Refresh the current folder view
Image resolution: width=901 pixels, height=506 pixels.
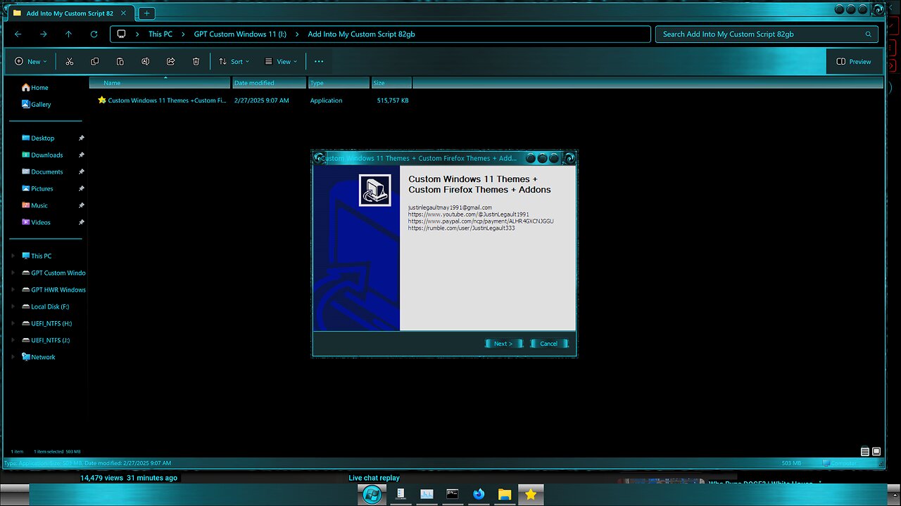(x=94, y=34)
